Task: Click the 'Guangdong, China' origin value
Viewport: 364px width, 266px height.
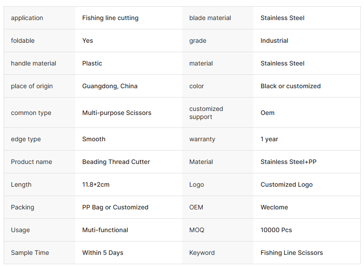Action: click(110, 86)
